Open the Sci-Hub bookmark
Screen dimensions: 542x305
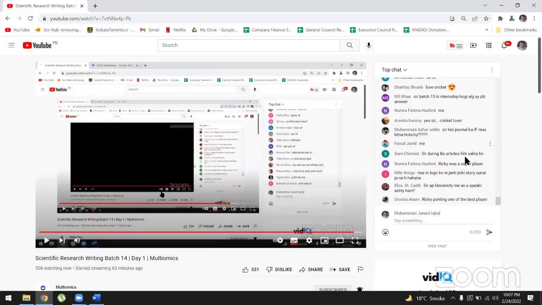coord(58,30)
